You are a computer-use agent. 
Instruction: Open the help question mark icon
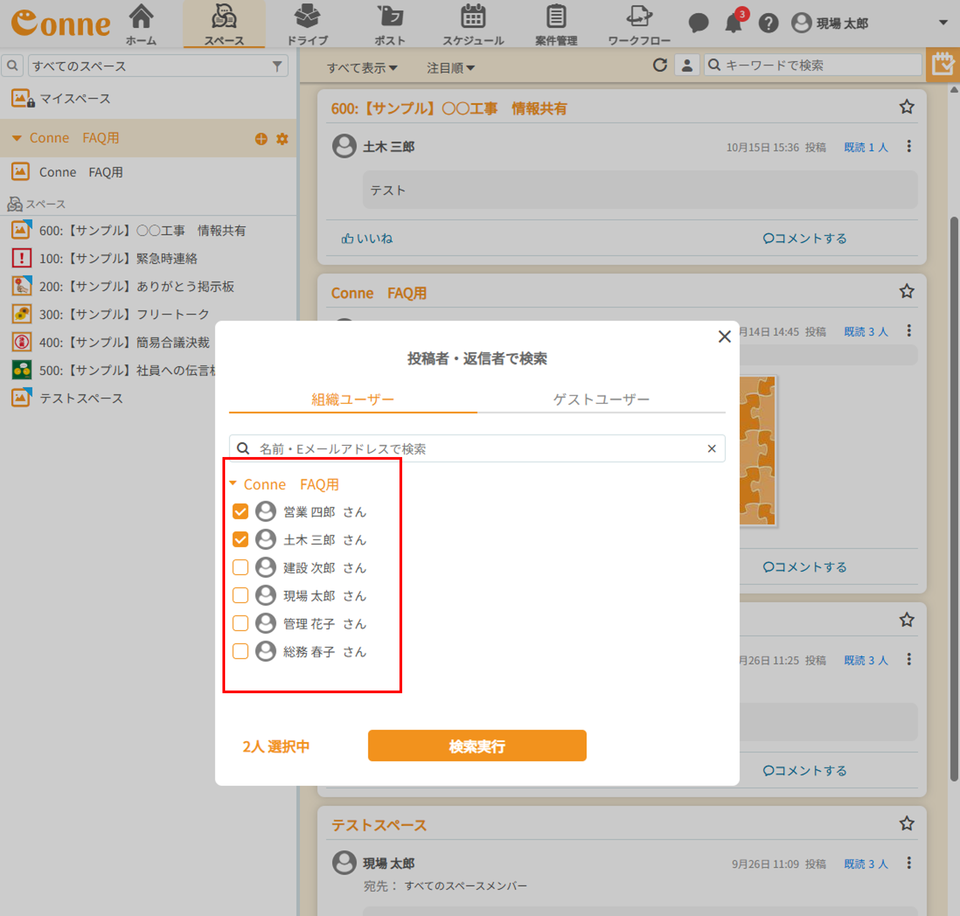(x=768, y=23)
